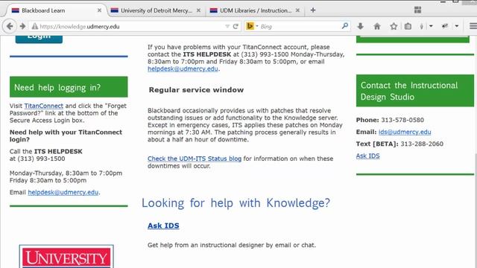
Task: Focus the address bar URL field
Action: 131,27
